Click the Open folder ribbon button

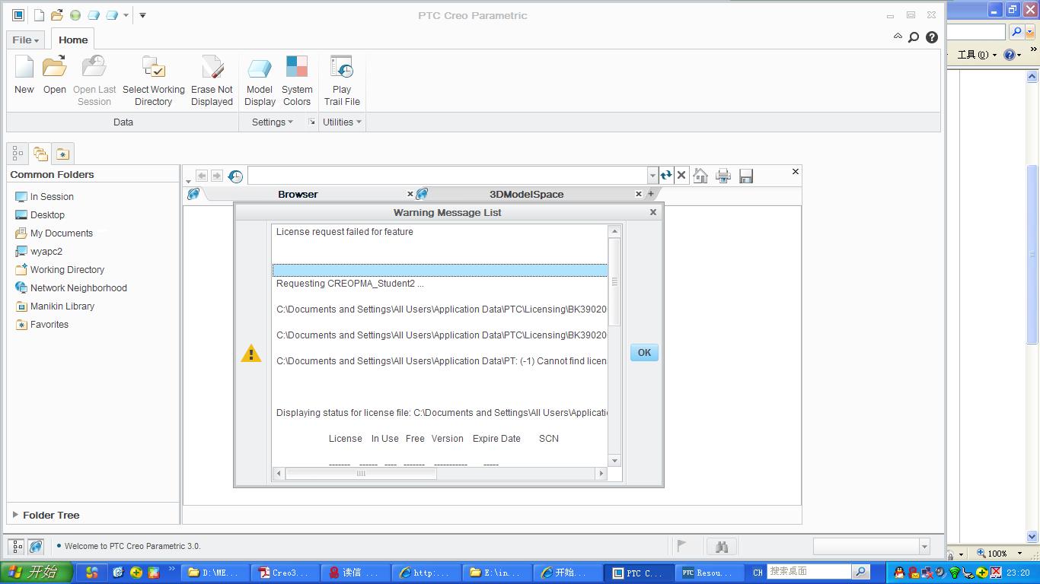point(54,75)
